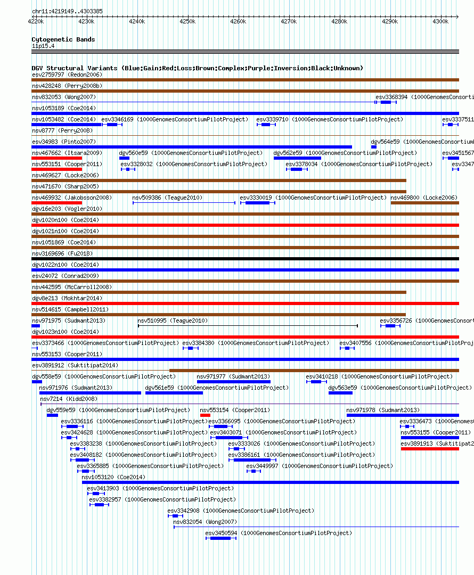Click the 'Cytogenetic Bands' track title
The width and height of the screenshot is (474, 575).
[63, 39]
